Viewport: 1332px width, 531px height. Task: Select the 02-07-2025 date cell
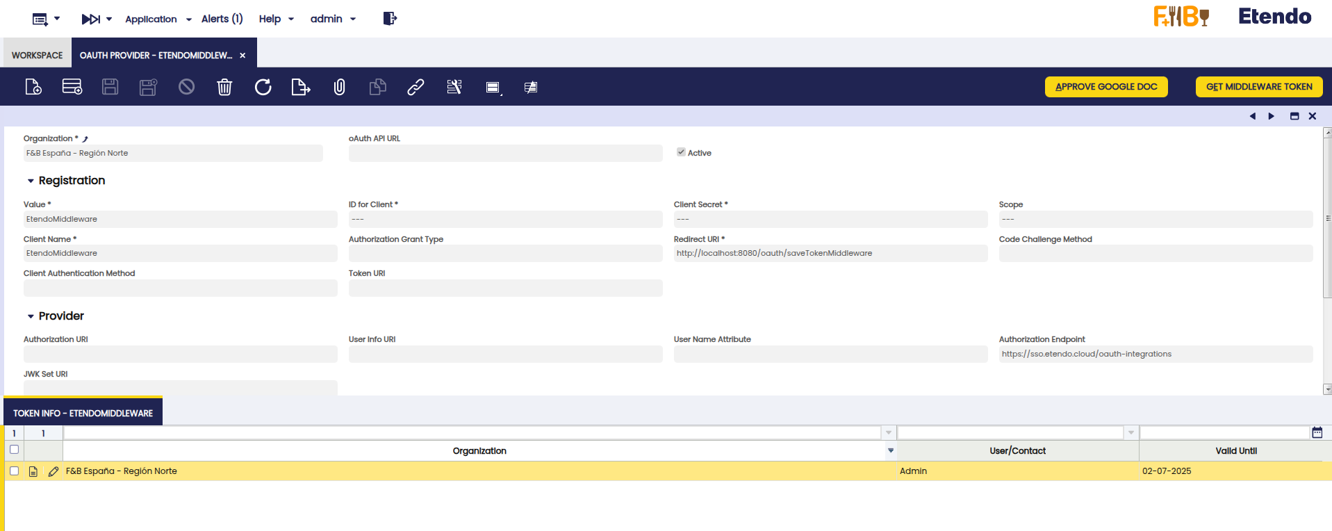click(x=1235, y=471)
